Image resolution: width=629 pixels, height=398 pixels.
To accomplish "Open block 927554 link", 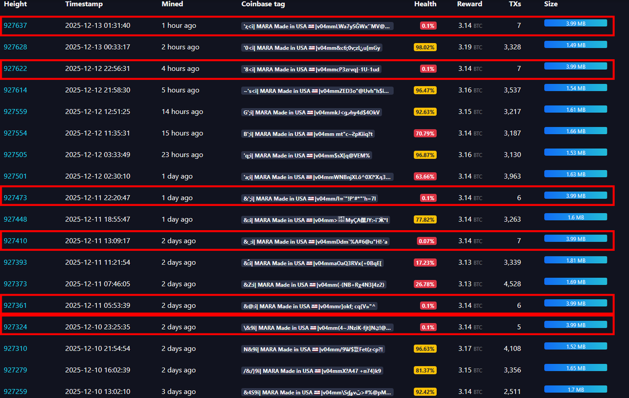I will pyautogui.click(x=15, y=133).
